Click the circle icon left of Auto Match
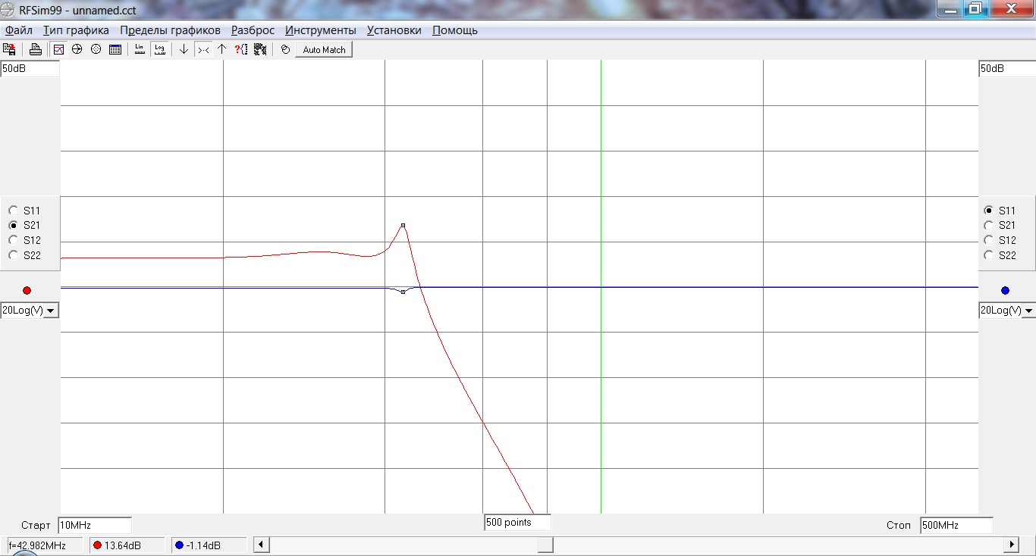 [x=285, y=49]
